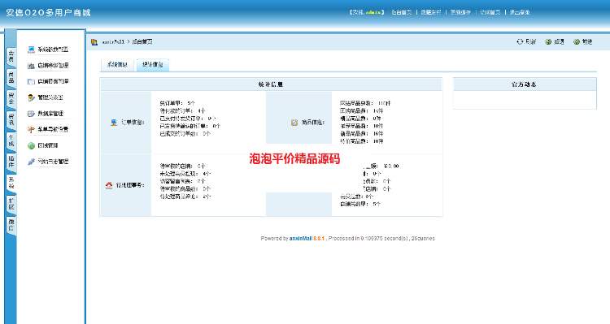
Task: Click the 退出登录 link in top bar
Action: [x=520, y=12]
